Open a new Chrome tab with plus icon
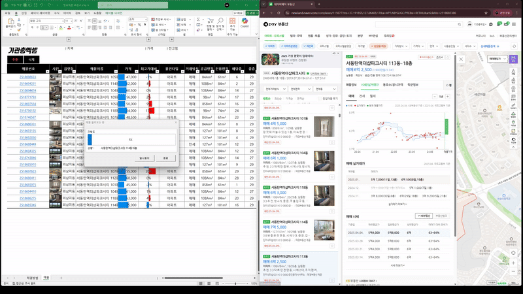 (x=319, y=4)
